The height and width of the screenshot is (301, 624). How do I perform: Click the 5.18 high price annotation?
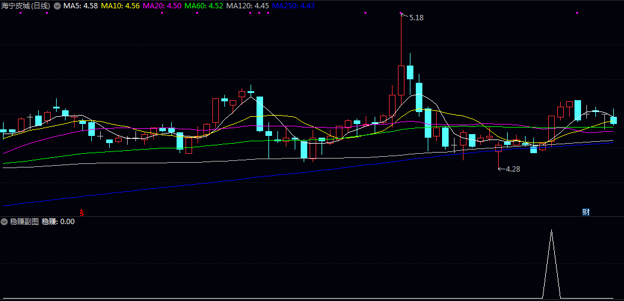(x=416, y=18)
